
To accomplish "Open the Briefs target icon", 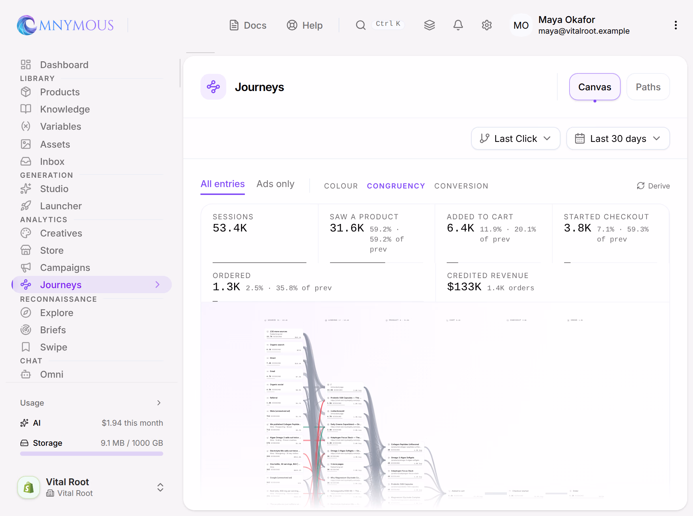I will coord(26,330).
